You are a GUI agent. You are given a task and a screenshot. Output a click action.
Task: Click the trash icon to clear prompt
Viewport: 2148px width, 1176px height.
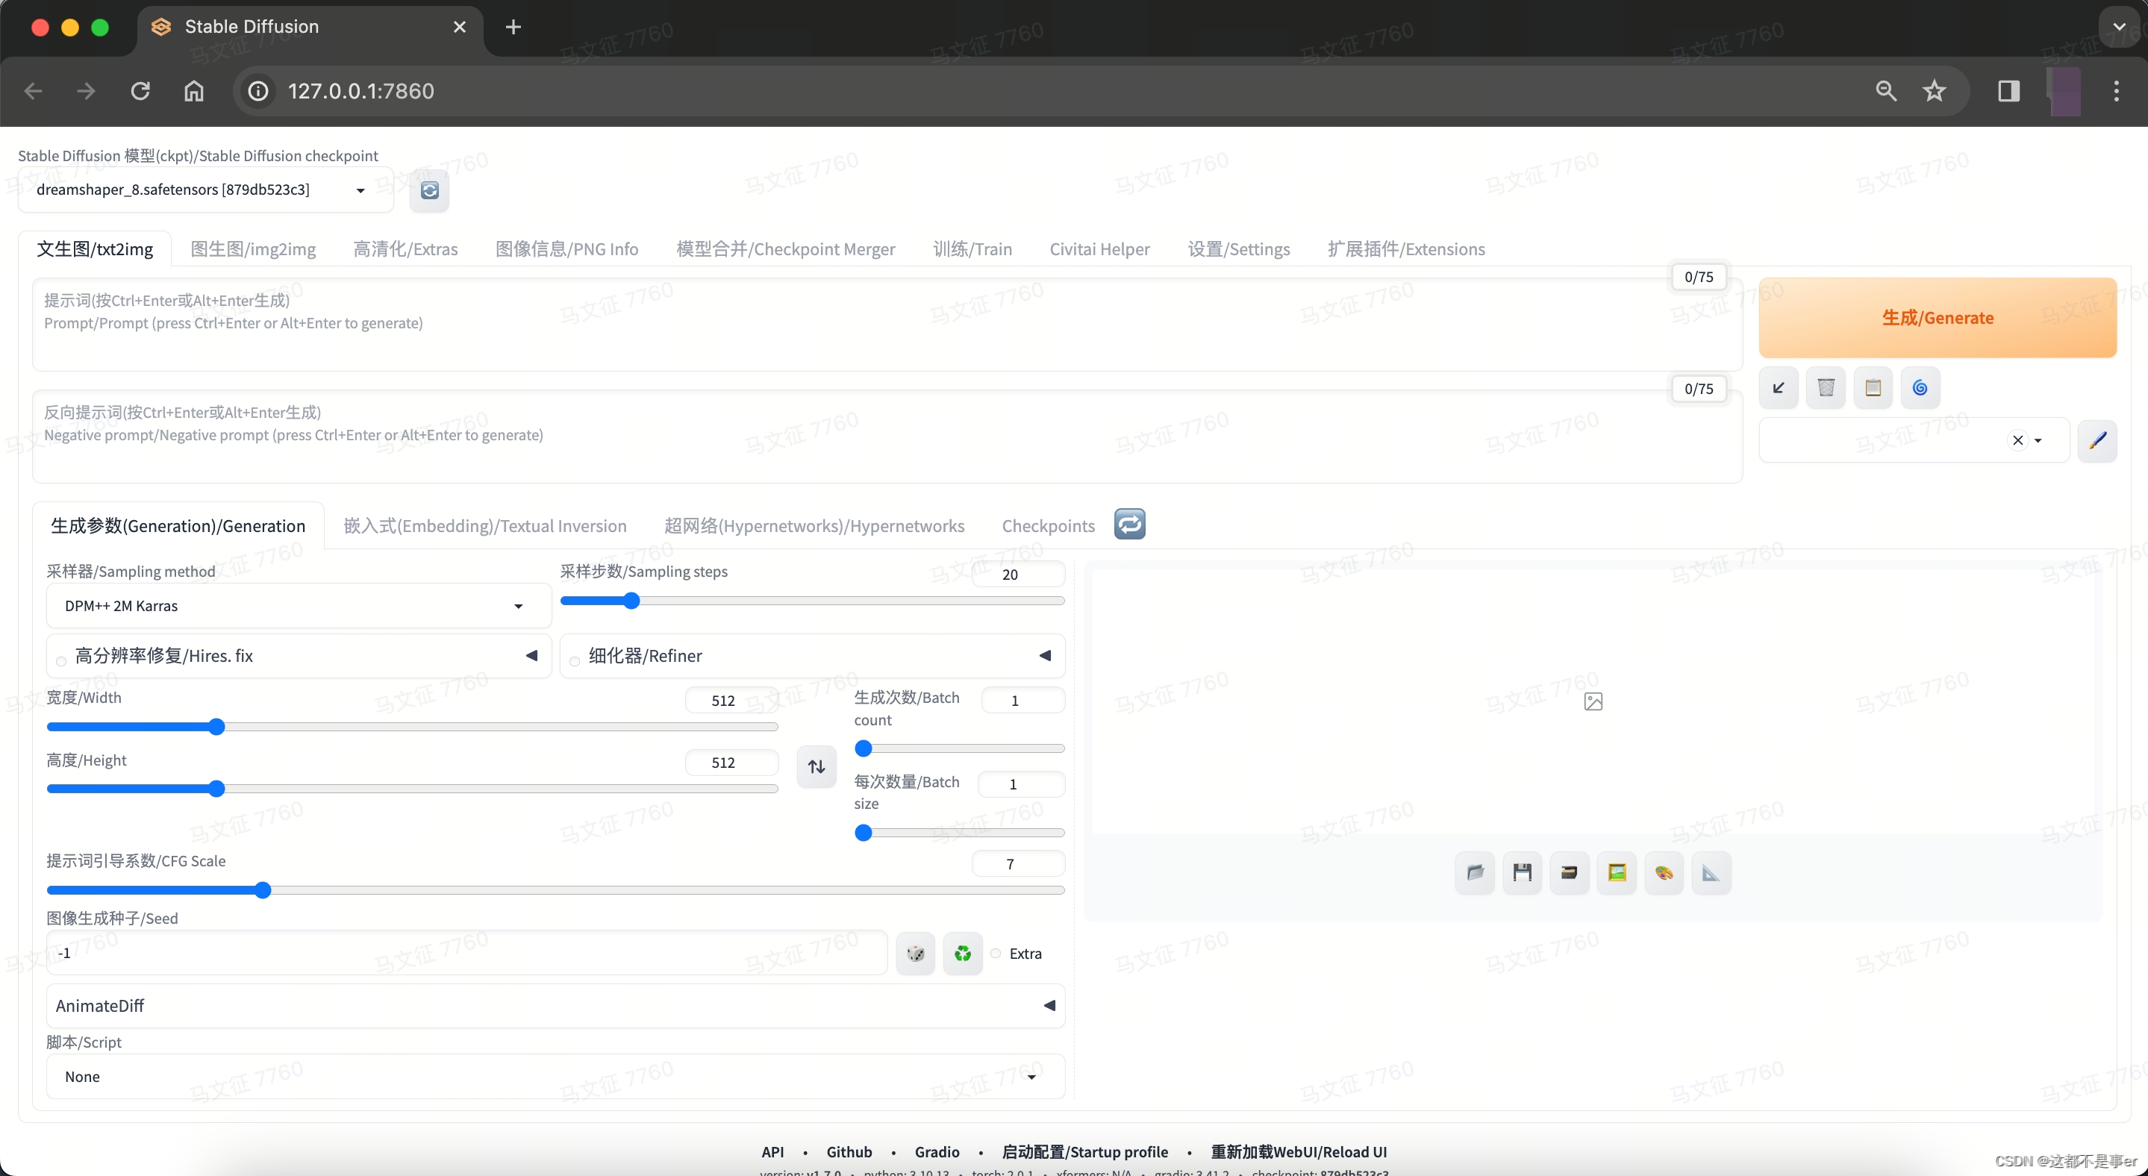pyautogui.click(x=1826, y=387)
